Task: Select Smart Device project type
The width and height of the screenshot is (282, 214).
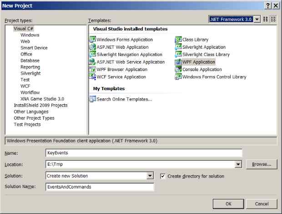Action: [x=34, y=48]
